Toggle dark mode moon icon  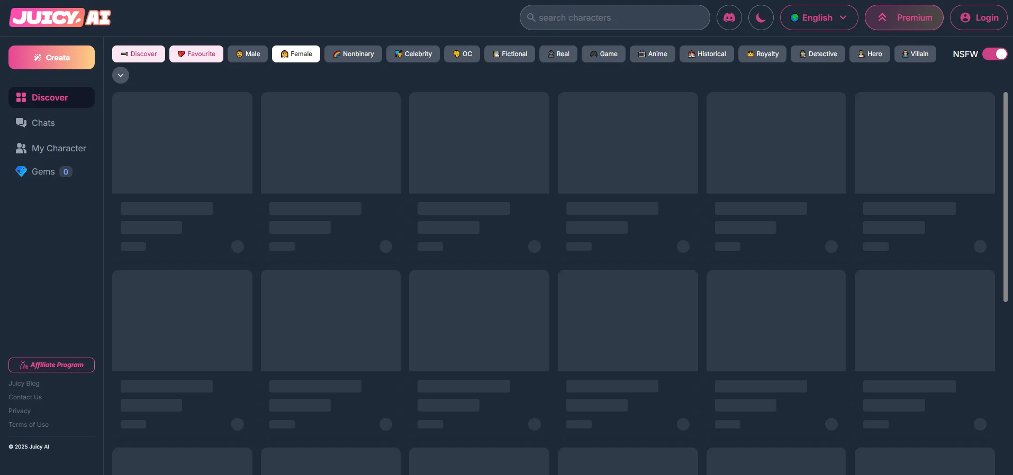click(761, 17)
